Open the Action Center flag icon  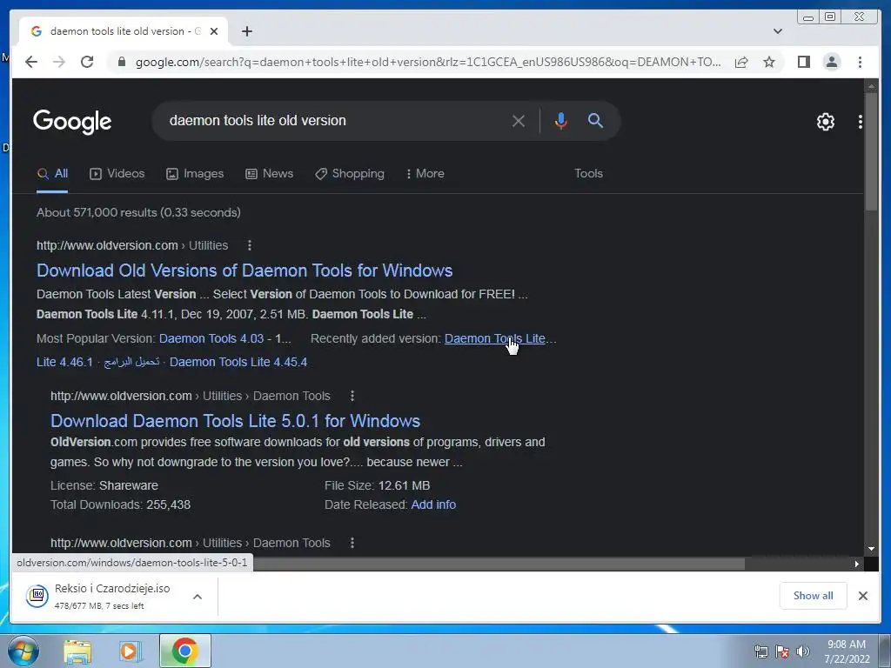coord(782,651)
